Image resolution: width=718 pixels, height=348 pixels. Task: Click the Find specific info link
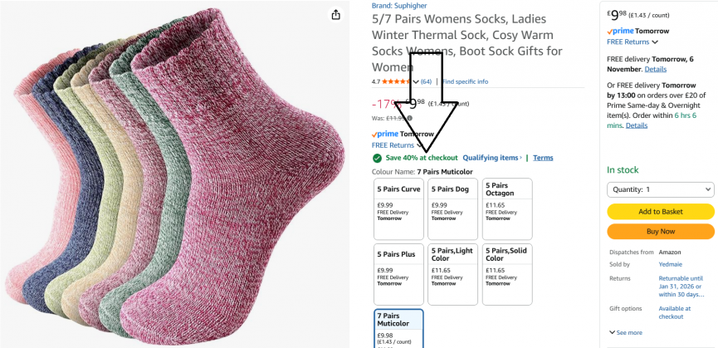pyautogui.click(x=465, y=81)
